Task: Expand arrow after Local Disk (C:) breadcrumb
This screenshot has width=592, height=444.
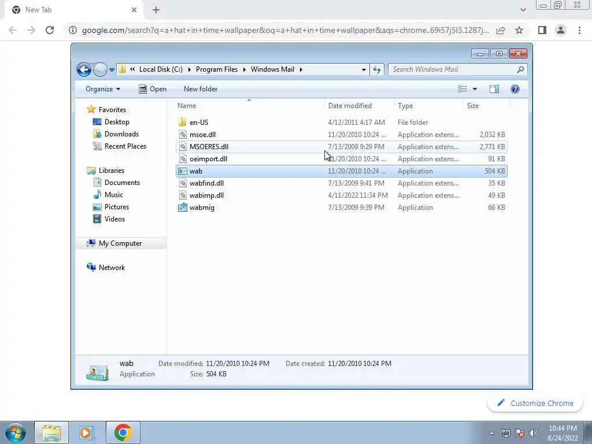Action: click(x=189, y=69)
